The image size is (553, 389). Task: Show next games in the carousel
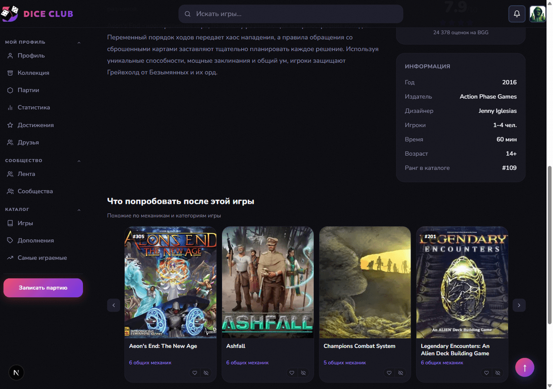519,305
